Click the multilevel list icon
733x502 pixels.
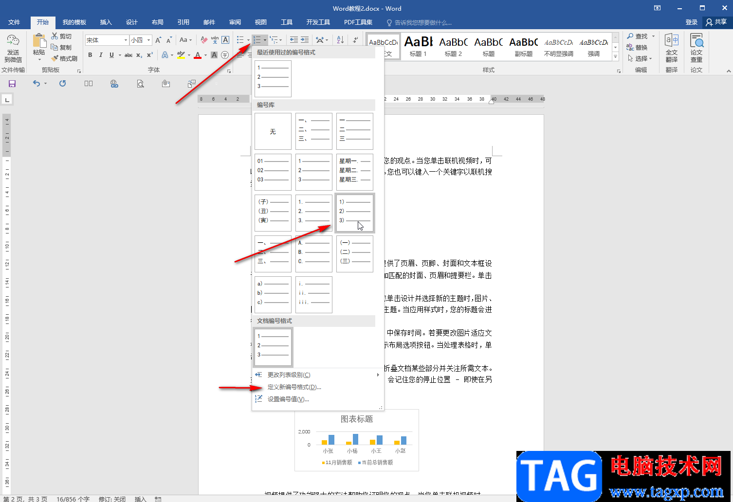275,40
